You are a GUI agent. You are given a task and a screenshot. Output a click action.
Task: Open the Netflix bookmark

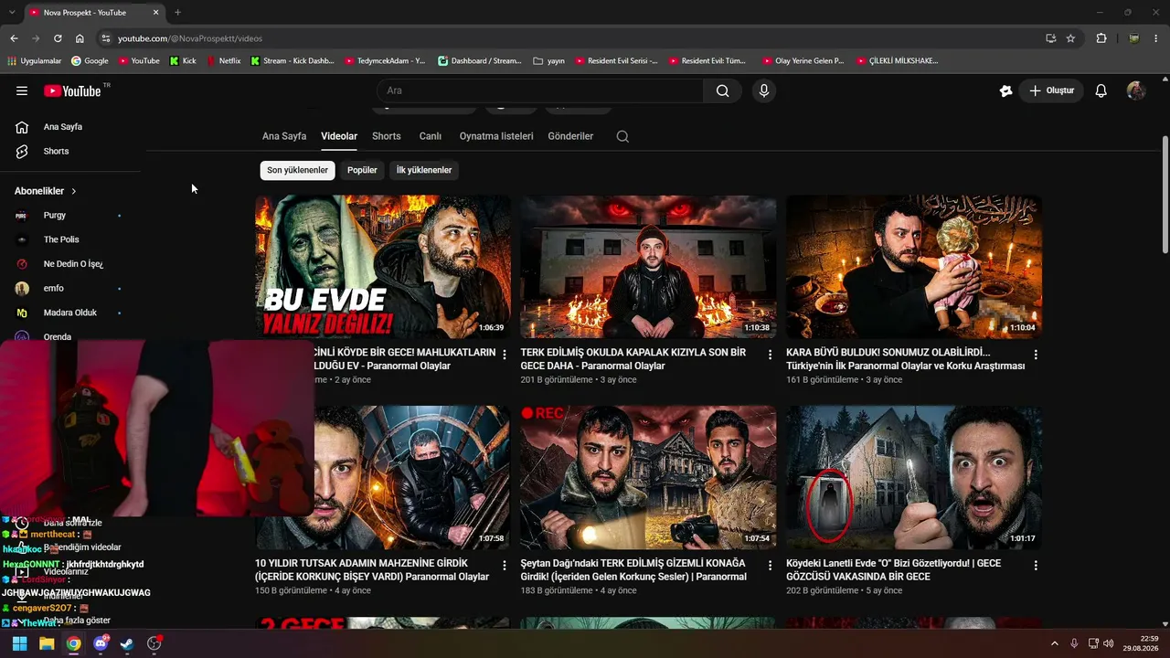[223, 61]
